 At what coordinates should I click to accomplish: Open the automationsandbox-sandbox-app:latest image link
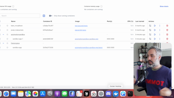pyautogui.click(x=89, y=47)
